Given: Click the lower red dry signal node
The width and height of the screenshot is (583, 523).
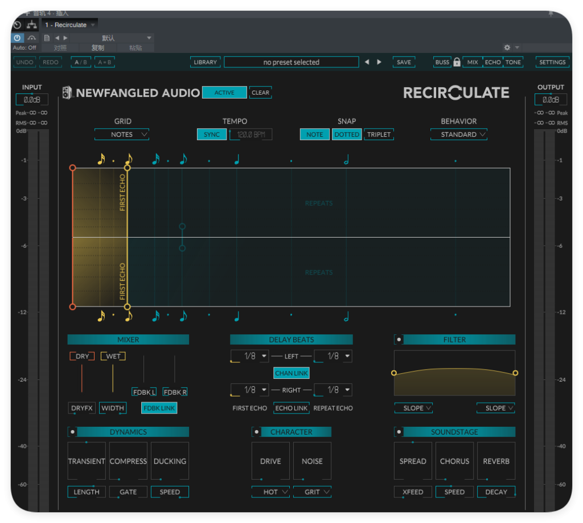Looking at the screenshot, I should [72, 307].
